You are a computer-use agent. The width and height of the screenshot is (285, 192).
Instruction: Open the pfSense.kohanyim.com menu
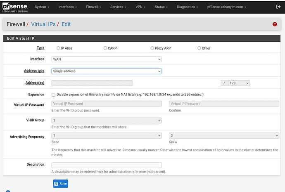pos(227,7)
